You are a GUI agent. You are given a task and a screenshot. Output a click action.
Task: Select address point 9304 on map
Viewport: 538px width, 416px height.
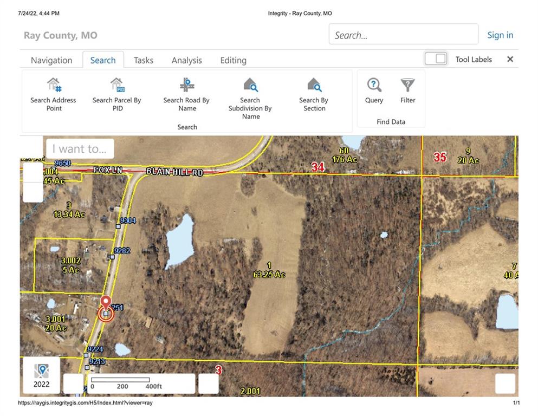118,226
